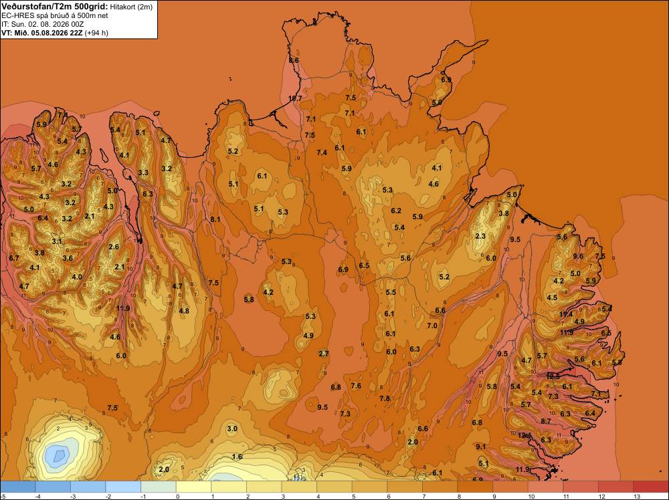Click the temperature value 2.7
The height and width of the screenshot is (500, 669).
tap(324, 354)
